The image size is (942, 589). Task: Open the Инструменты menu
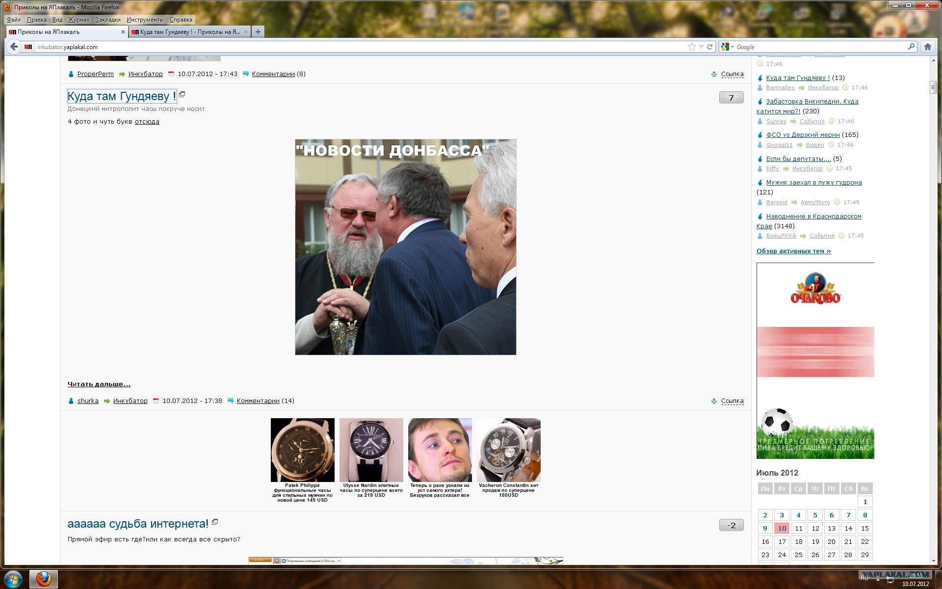point(145,20)
